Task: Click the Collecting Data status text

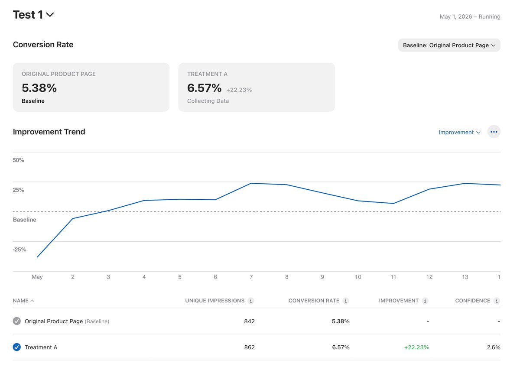Action: (208, 101)
